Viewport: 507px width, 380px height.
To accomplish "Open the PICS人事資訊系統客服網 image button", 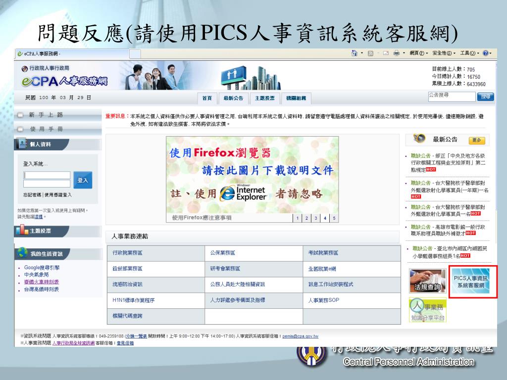I will pos(470,281).
